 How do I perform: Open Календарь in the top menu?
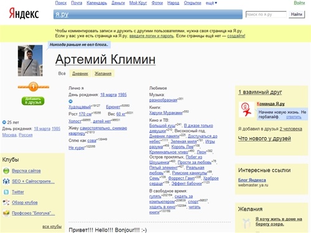coord(97,3)
